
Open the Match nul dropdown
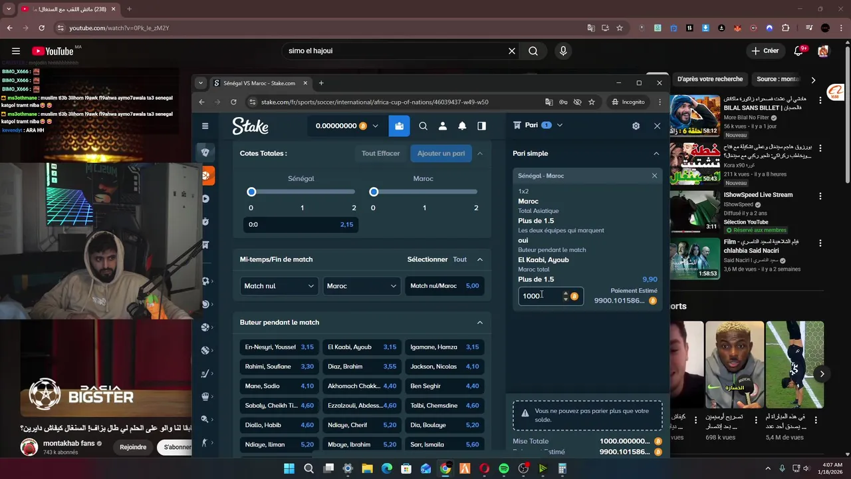click(x=279, y=286)
